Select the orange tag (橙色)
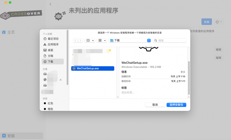Viewport: 231px width, 140px height. (x=49, y=109)
